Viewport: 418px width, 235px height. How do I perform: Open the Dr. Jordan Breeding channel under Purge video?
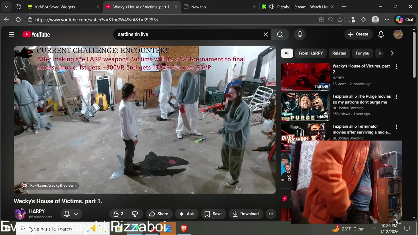coord(348,108)
